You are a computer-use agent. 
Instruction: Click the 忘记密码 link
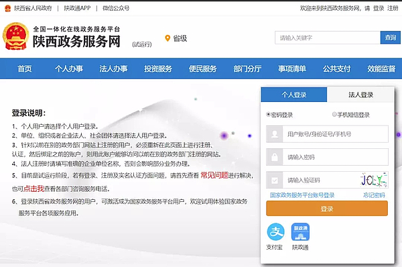[374, 195]
